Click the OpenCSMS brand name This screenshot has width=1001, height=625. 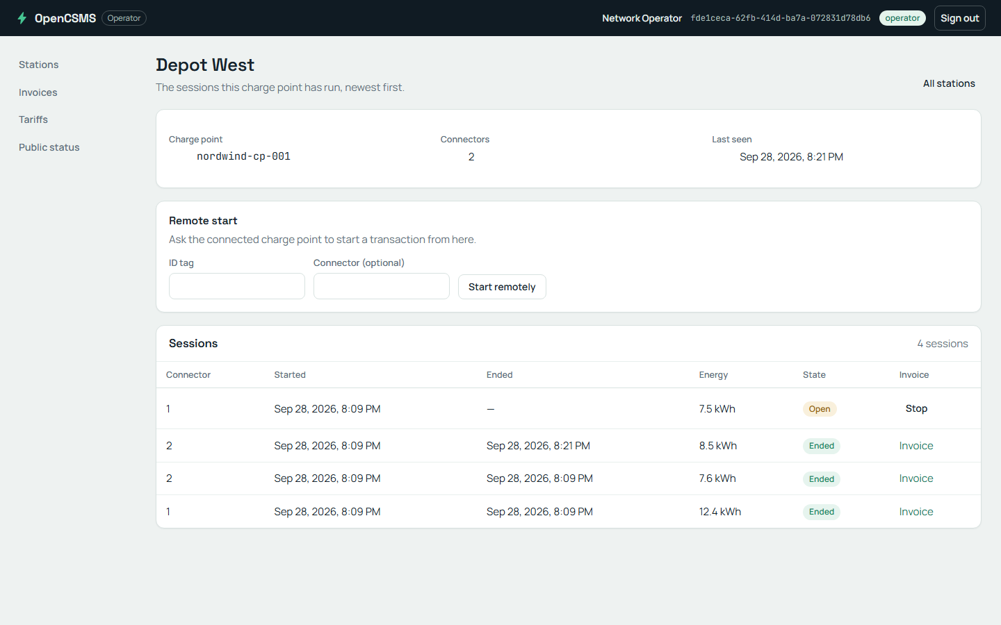click(65, 18)
